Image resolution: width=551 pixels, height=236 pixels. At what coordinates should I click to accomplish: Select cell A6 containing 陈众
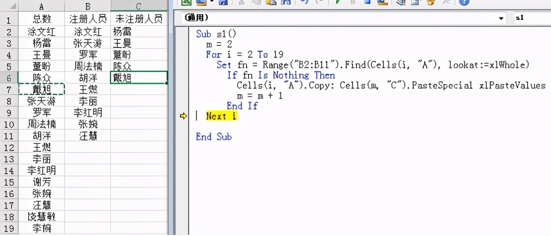click(41, 78)
